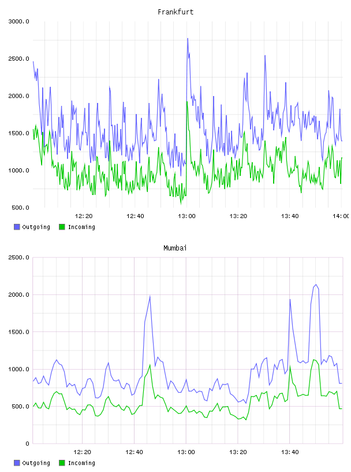Image resolution: width=351 pixels, height=472 pixels.
Task: Select the Outgoing legend label under Frankfurt
Action: [x=36, y=227]
